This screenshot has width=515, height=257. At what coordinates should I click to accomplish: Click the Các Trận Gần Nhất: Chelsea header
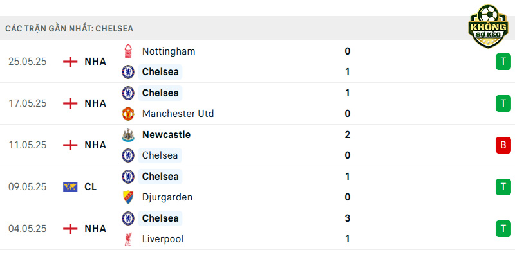70,28
